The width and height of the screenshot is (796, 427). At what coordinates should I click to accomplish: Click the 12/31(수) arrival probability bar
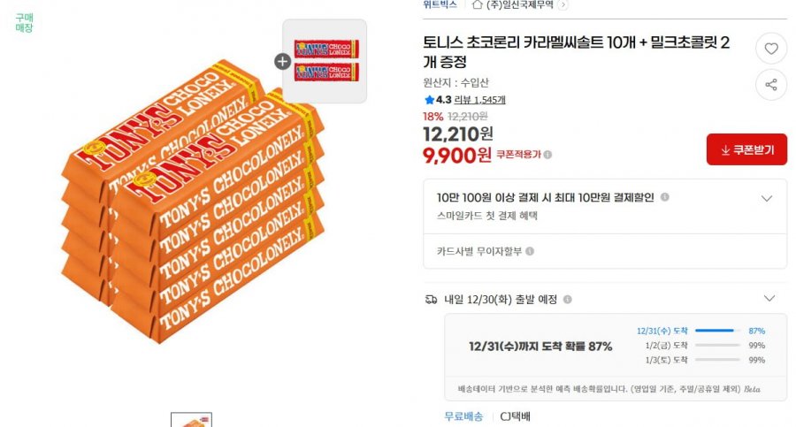[717, 331]
